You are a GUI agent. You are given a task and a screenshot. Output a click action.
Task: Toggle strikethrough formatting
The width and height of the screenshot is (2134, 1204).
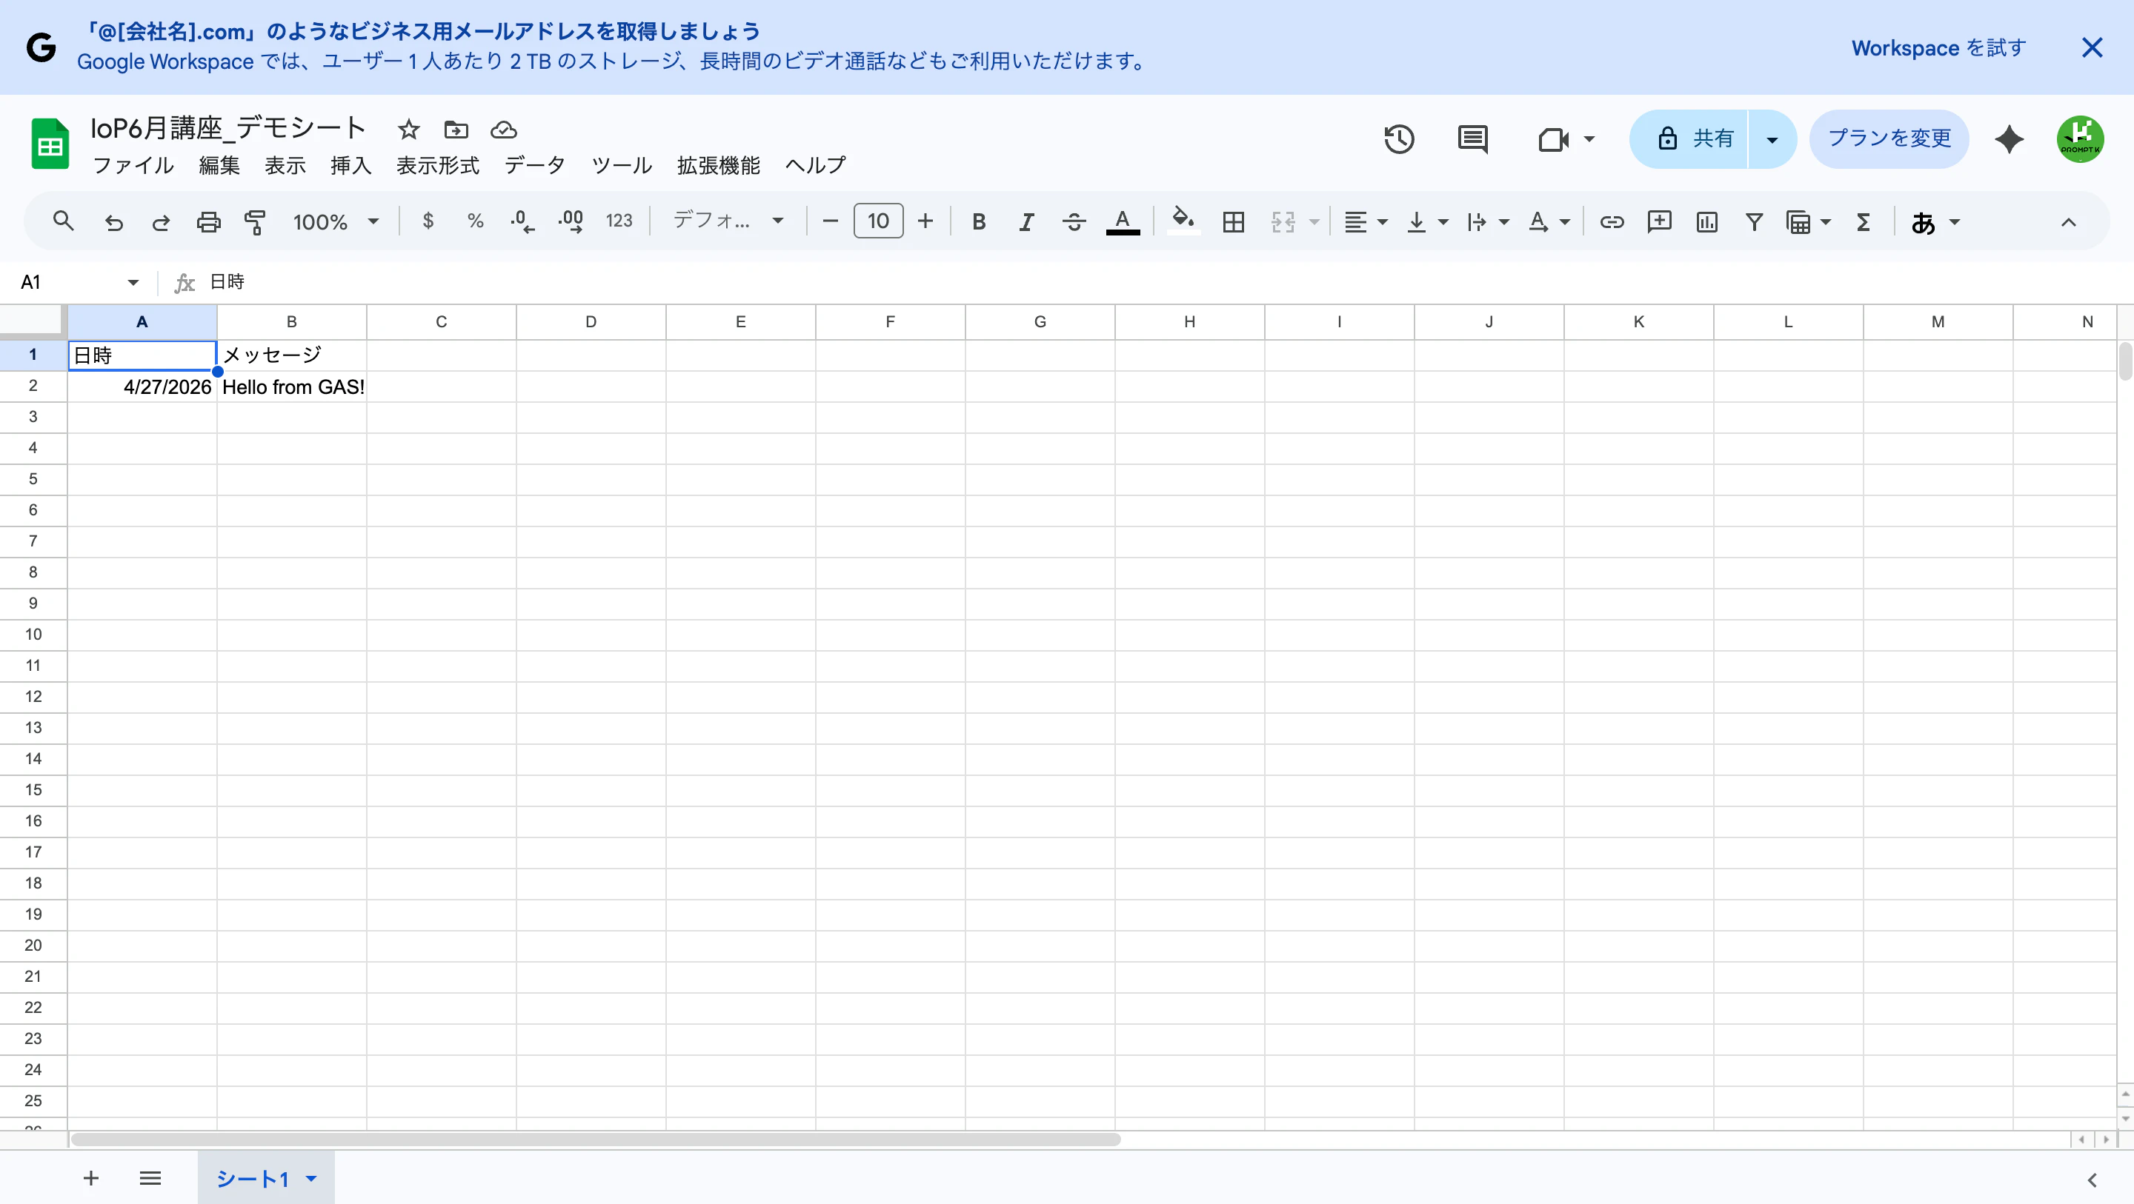[x=1074, y=222]
